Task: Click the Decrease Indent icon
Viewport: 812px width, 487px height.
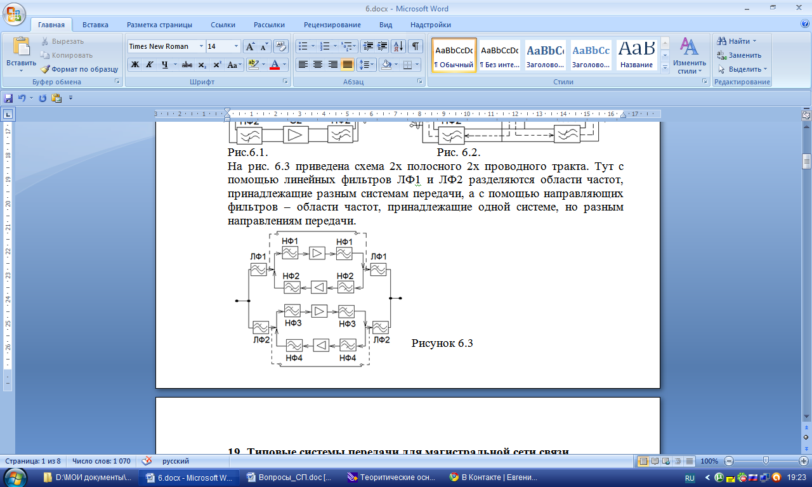Action: click(368, 46)
